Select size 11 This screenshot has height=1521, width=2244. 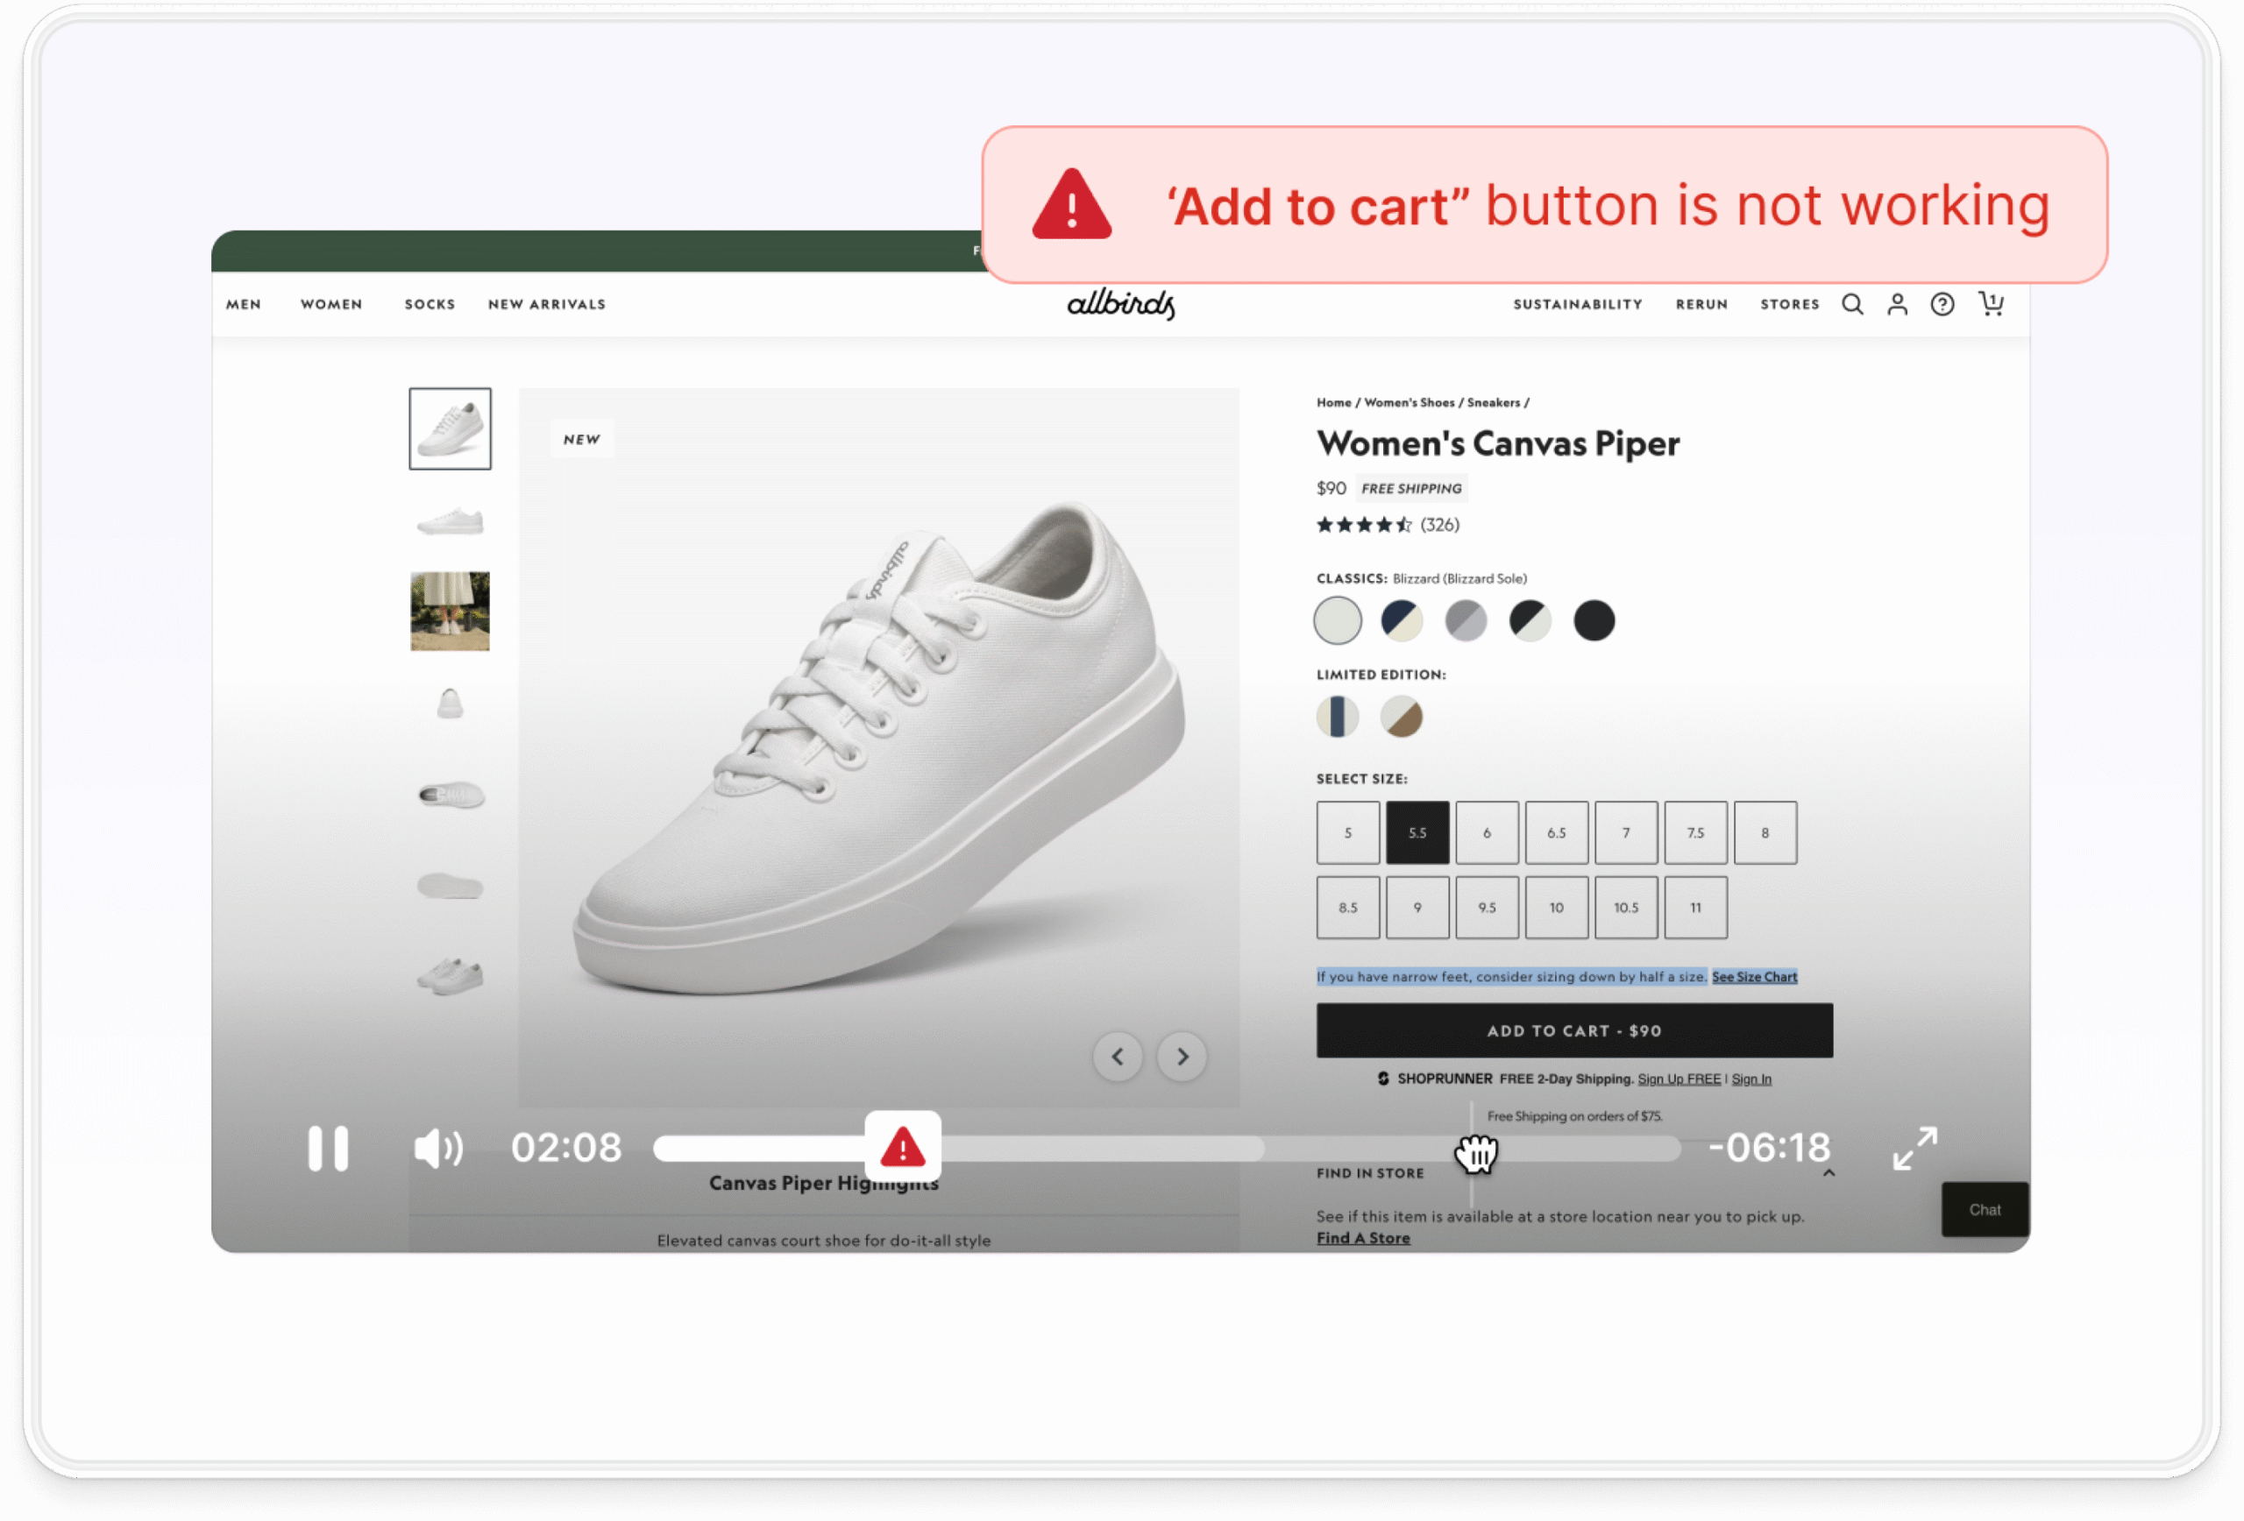[x=1695, y=909]
